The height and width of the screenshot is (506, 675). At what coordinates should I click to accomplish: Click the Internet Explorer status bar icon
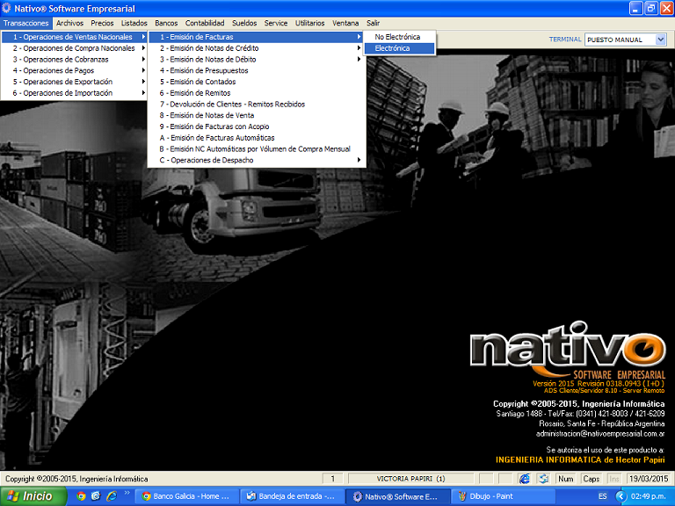click(525, 479)
